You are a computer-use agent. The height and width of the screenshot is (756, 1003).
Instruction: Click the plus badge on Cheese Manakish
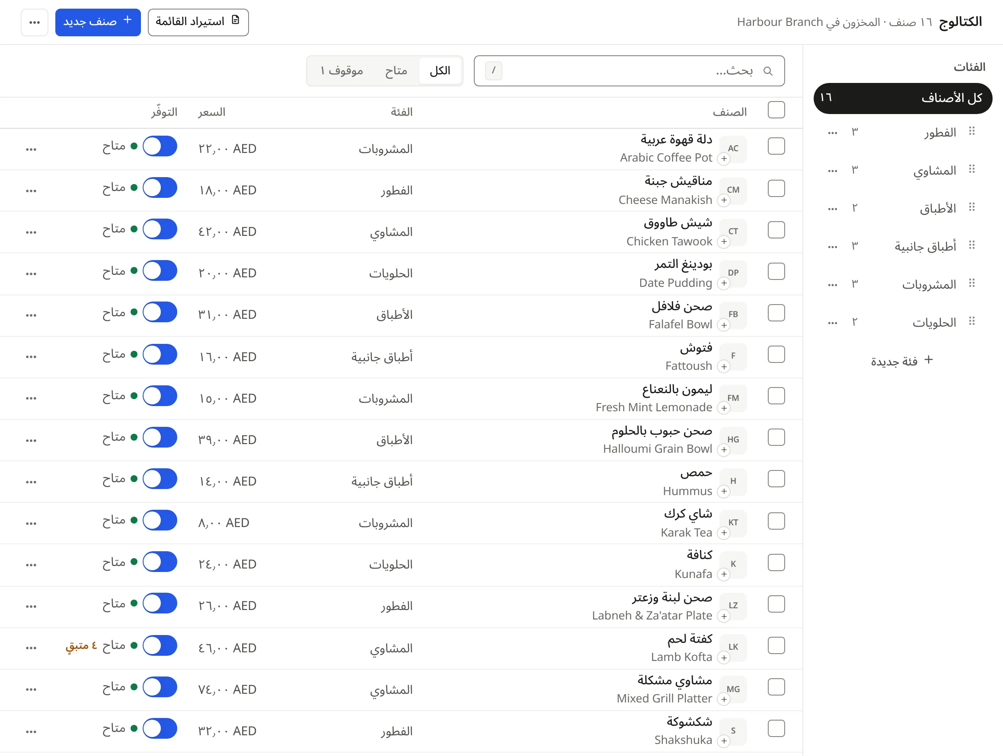coord(724,200)
